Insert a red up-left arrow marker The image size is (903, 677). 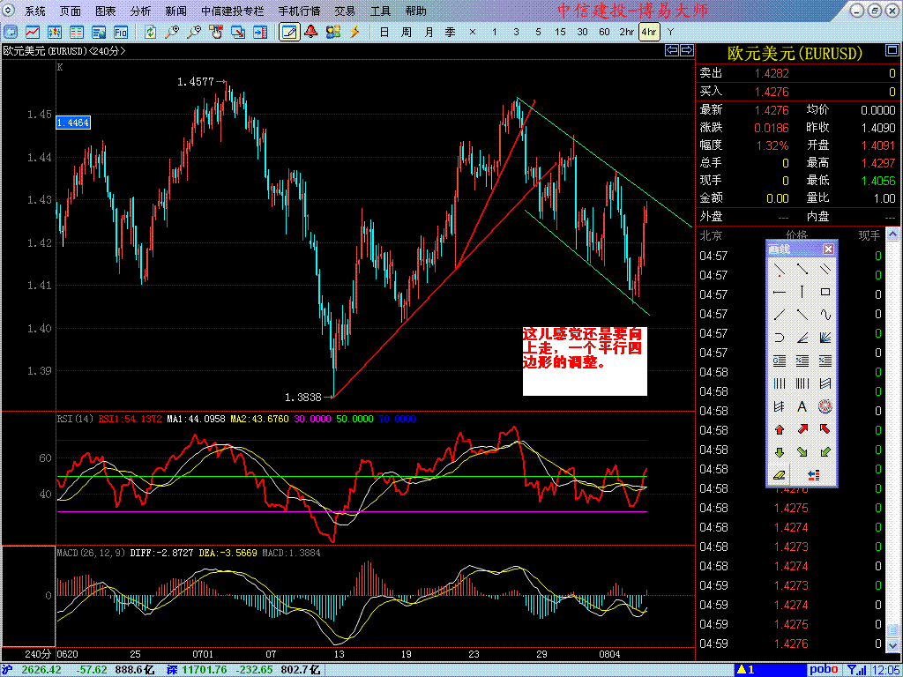825,429
